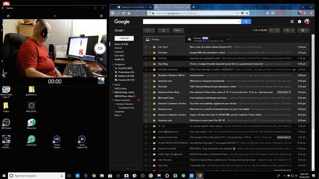Switch to the Forums inbox tab
This screenshot has height=179, width=319.
pos(206,39)
